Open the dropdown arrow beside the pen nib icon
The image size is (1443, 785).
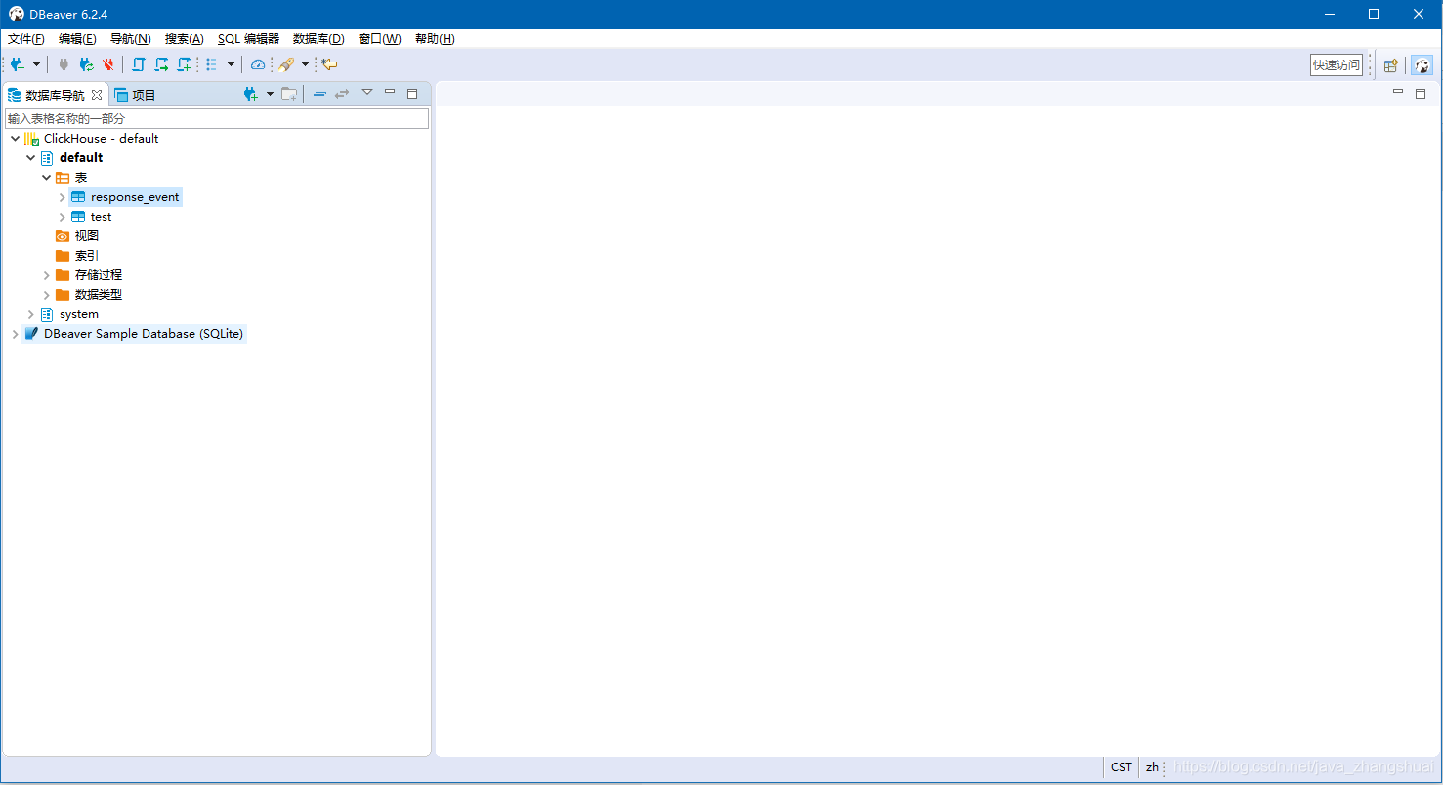coord(305,64)
